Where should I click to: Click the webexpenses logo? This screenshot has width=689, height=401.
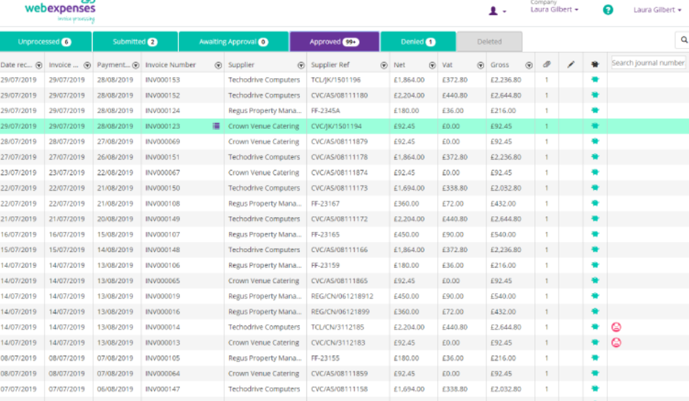click(60, 11)
